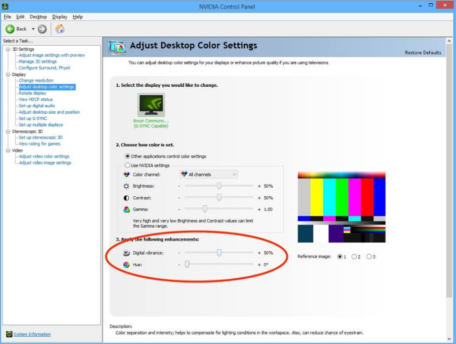Screen dimensions: 456x344
Task: Select 'Use NVIDIA settings' radio button
Action: [x=127, y=165]
